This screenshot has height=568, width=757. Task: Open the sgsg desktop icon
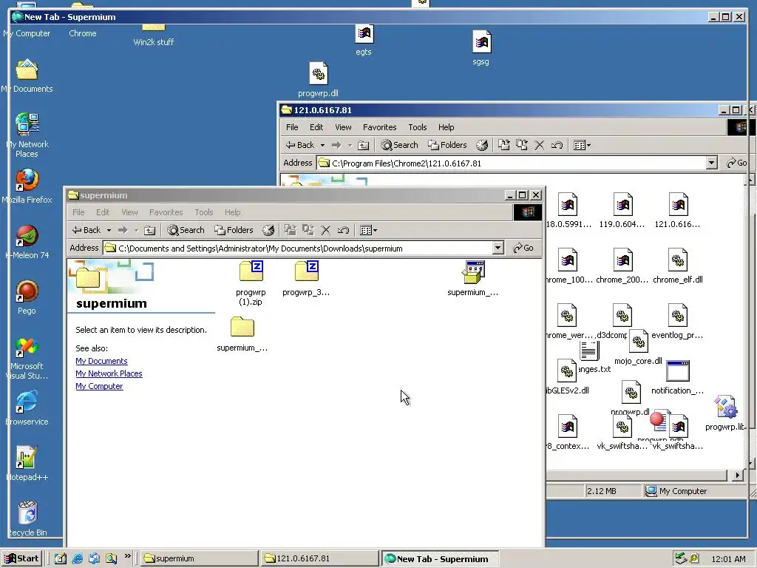coord(481,48)
